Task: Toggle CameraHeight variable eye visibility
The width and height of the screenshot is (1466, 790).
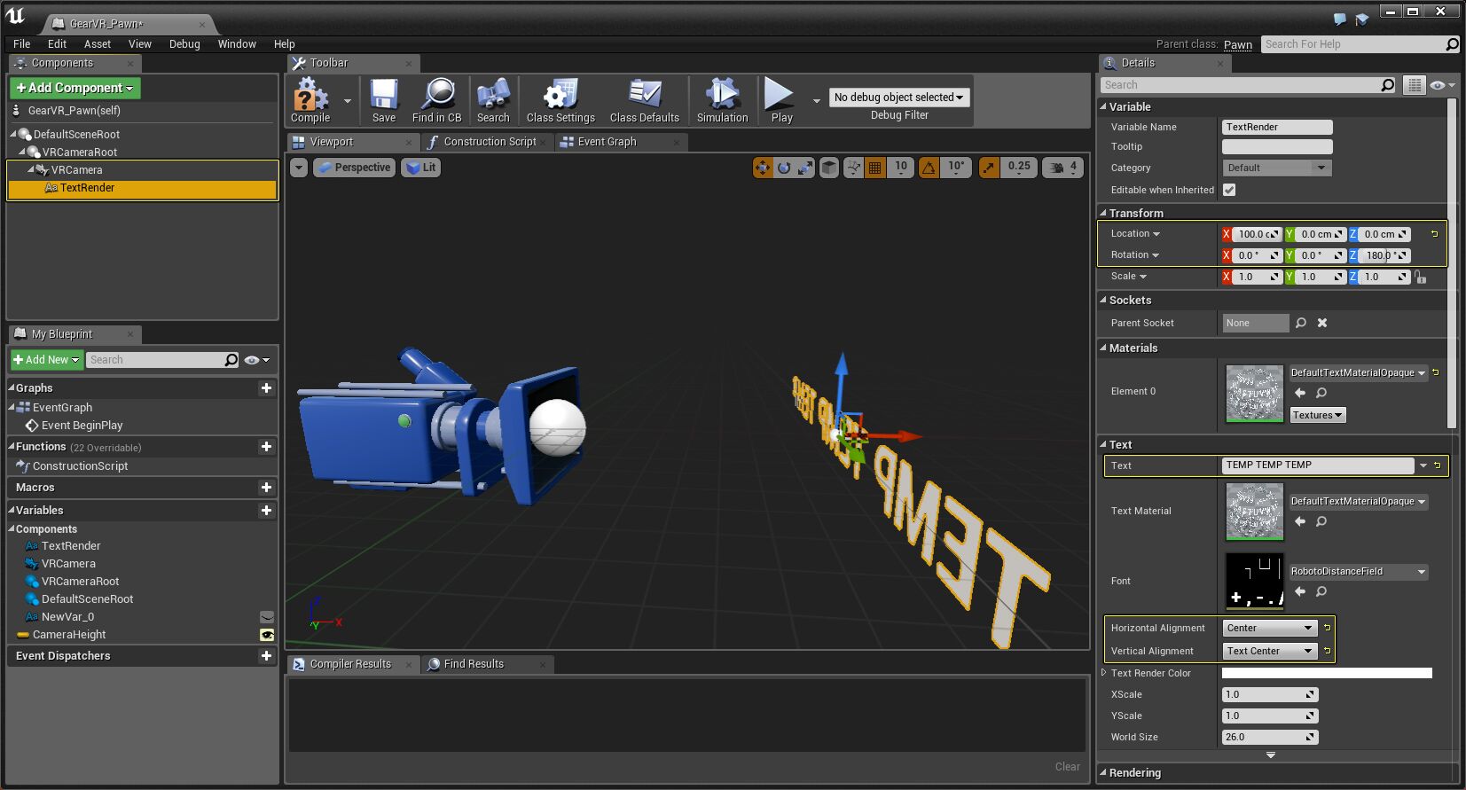Action: coord(266,635)
